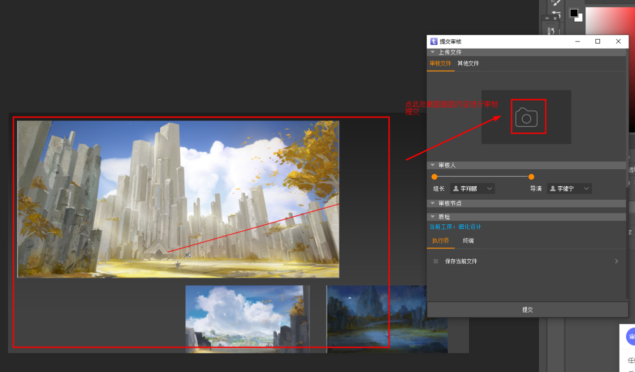Expand 保存当前文件 row chevron arrow
Screen dimensions: 635x372
coord(616,261)
